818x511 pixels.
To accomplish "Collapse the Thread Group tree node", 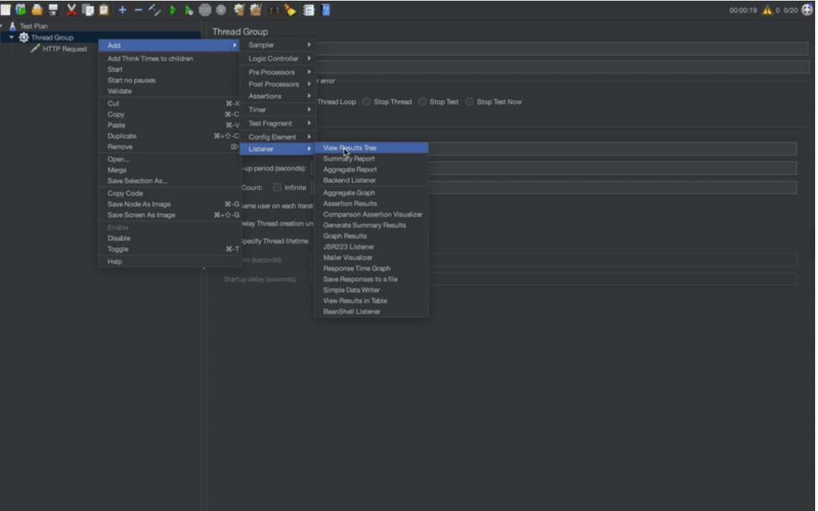I will coord(12,37).
